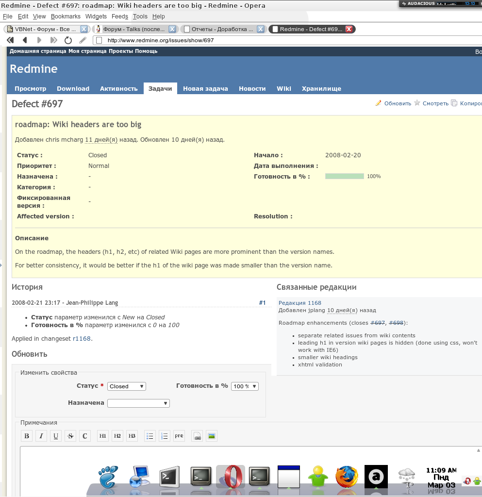The image size is (482, 497).
Task: Open the Feeds menu
Action: [x=120, y=17]
